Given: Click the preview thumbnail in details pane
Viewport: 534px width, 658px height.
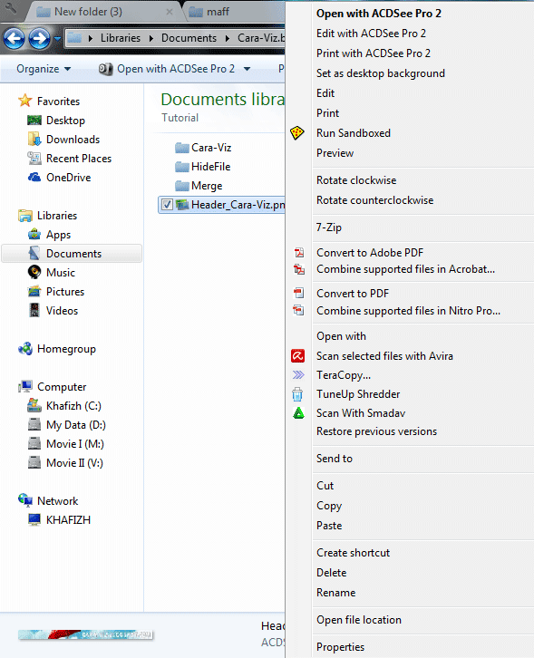Looking at the screenshot, I should coord(85,634).
